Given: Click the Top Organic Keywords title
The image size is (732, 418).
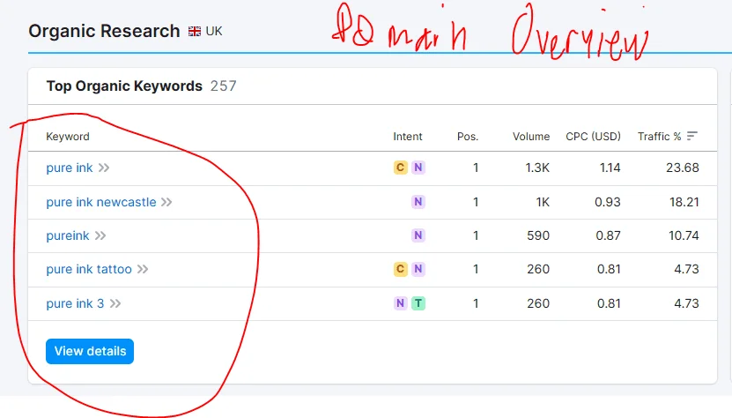Looking at the screenshot, I should click(x=124, y=86).
